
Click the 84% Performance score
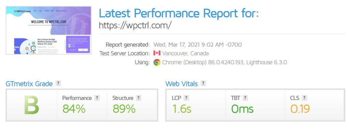point(74,109)
